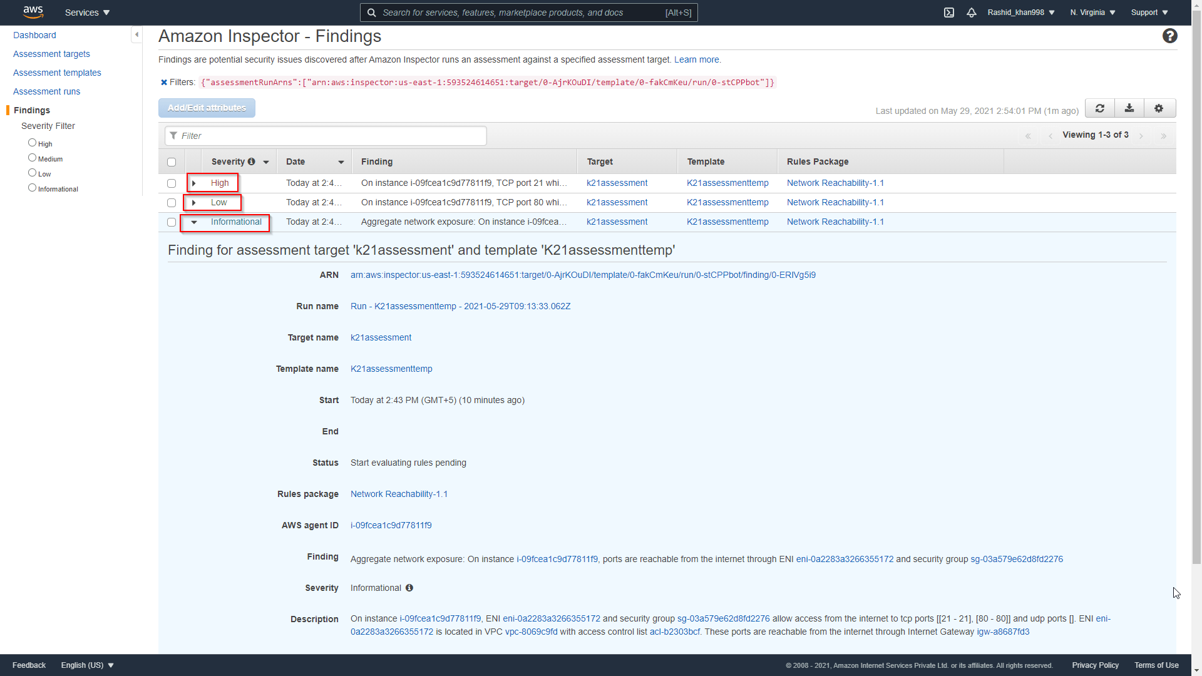Open the help question mark icon

(1169, 36)
